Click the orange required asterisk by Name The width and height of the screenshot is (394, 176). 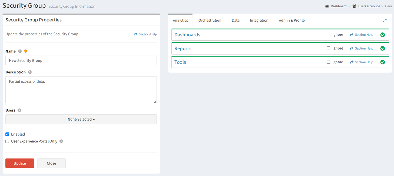tap(26, 51)
